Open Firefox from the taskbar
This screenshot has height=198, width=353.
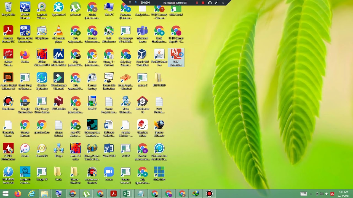pyautogui.click(x=18, y=194)
